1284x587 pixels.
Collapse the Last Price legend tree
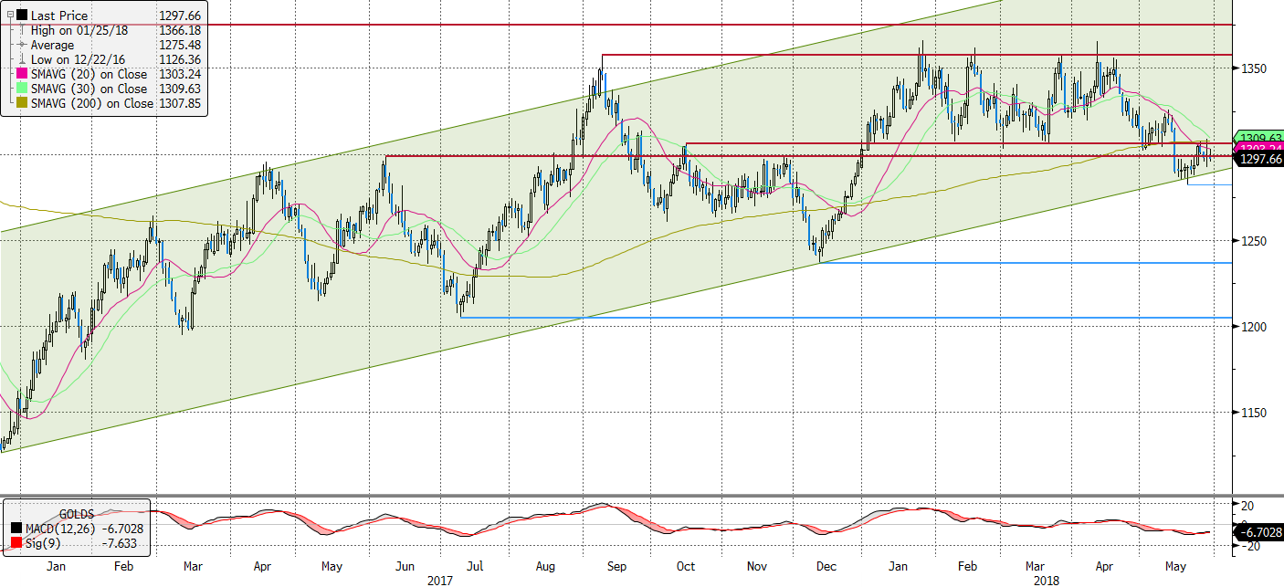pyautogui.click(x=10, y=16)
